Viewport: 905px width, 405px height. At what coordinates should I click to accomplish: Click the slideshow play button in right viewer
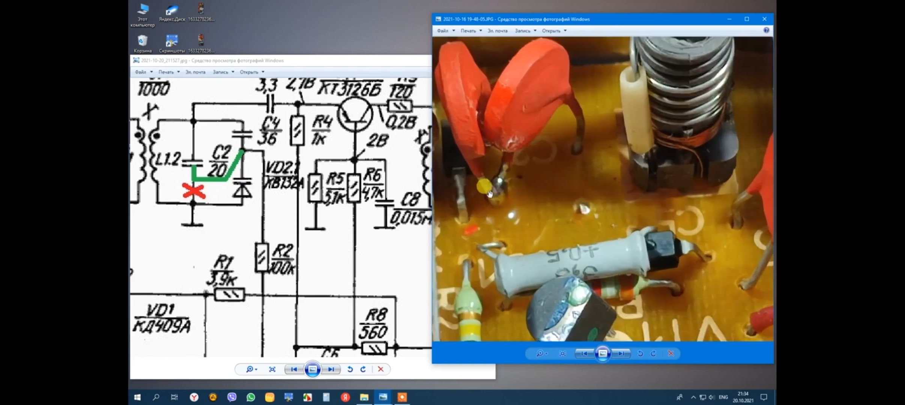603,353
